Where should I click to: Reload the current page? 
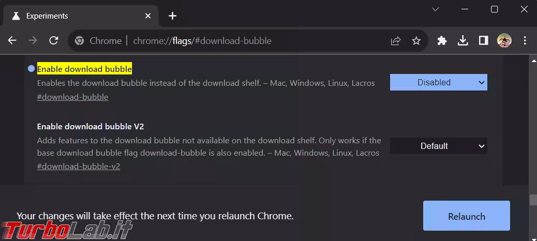[x=53, y=40]
